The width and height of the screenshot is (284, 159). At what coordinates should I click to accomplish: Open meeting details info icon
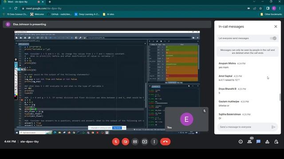241,142
